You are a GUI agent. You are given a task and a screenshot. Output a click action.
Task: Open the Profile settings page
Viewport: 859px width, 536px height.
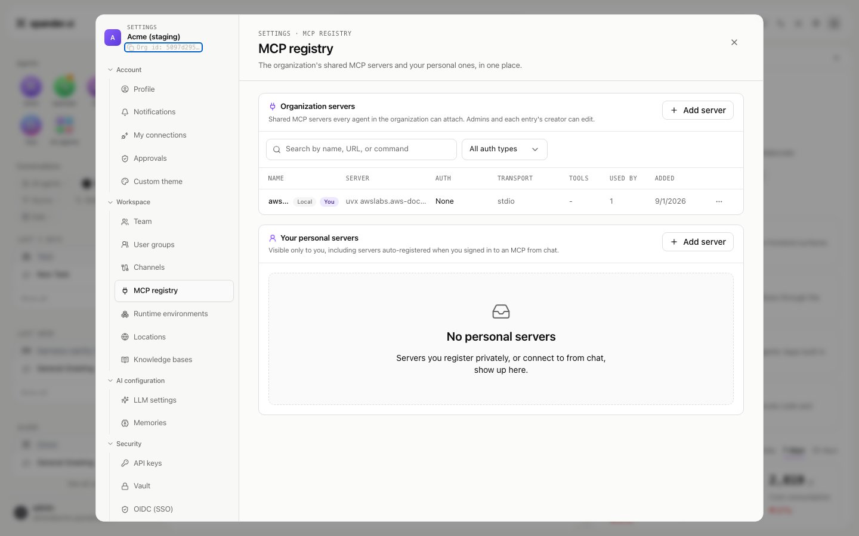(x=174, y=89)
